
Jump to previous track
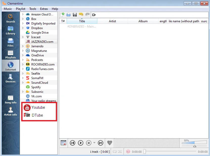[x=73, y=143]
